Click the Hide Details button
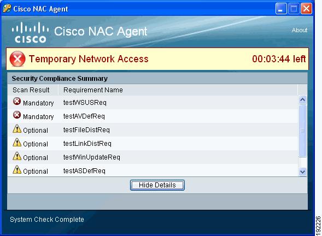322x236 pixels. point(157,185)
